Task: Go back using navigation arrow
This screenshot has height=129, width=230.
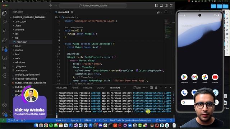Action: click(x=51, y=6)
